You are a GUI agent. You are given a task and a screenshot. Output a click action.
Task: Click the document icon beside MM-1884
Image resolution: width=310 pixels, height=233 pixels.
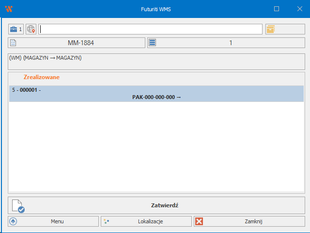(13, 43)
